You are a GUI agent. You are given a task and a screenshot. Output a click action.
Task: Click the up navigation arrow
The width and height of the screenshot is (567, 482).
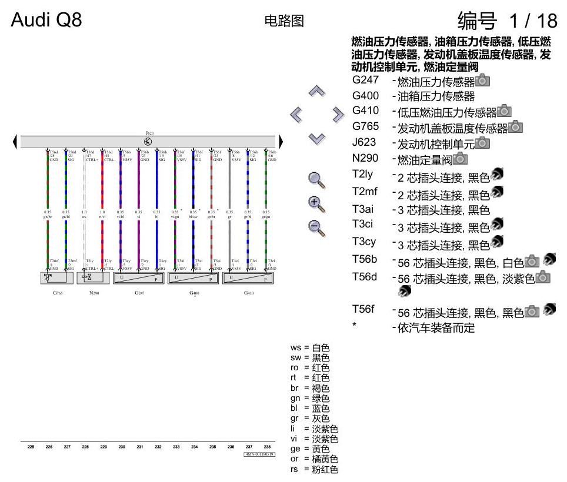pyautogui.click(x=317, y=91)
